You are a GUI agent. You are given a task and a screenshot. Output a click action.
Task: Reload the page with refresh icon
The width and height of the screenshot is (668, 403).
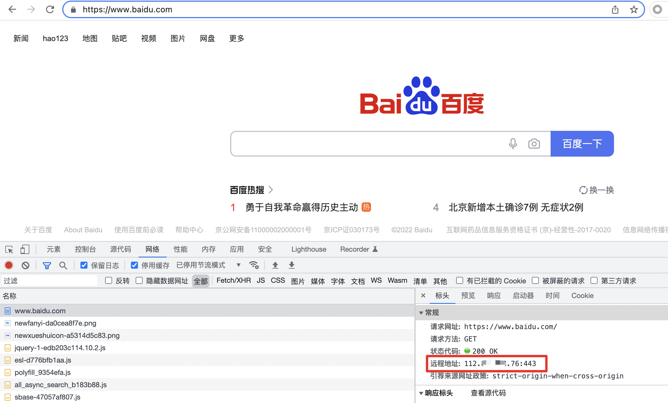click(50, 9)
